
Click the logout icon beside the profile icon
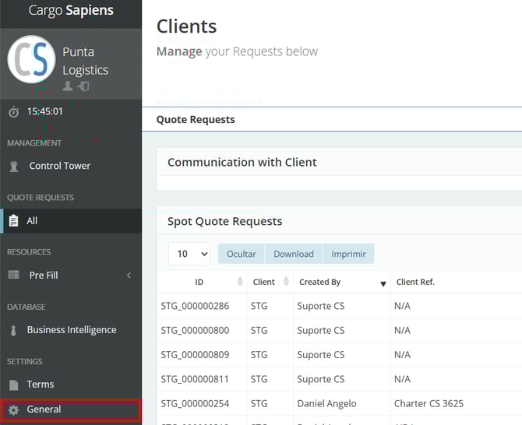pyautogui.click(x=83, y=86)
